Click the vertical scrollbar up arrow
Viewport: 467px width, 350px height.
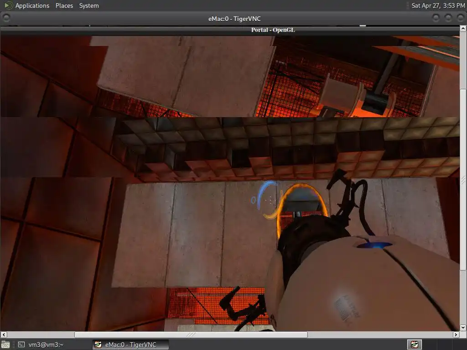pos(463,29)
